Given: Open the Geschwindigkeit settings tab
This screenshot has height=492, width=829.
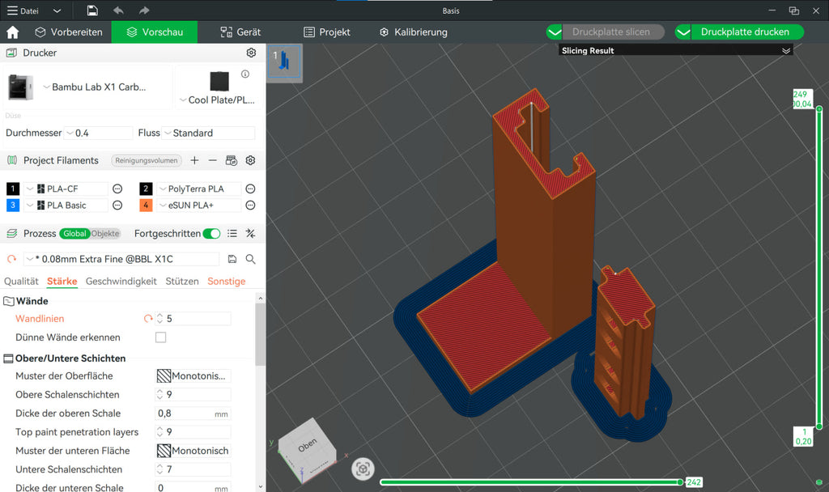Looking at the screenshot, I should [121, 281].
